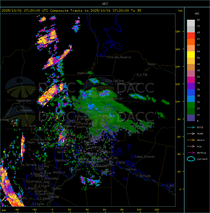
Task: Select the green 20 dBZ color band
Action: (x=191, y=105)
